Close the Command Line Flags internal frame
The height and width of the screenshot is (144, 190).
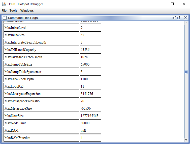pos(185,17)
